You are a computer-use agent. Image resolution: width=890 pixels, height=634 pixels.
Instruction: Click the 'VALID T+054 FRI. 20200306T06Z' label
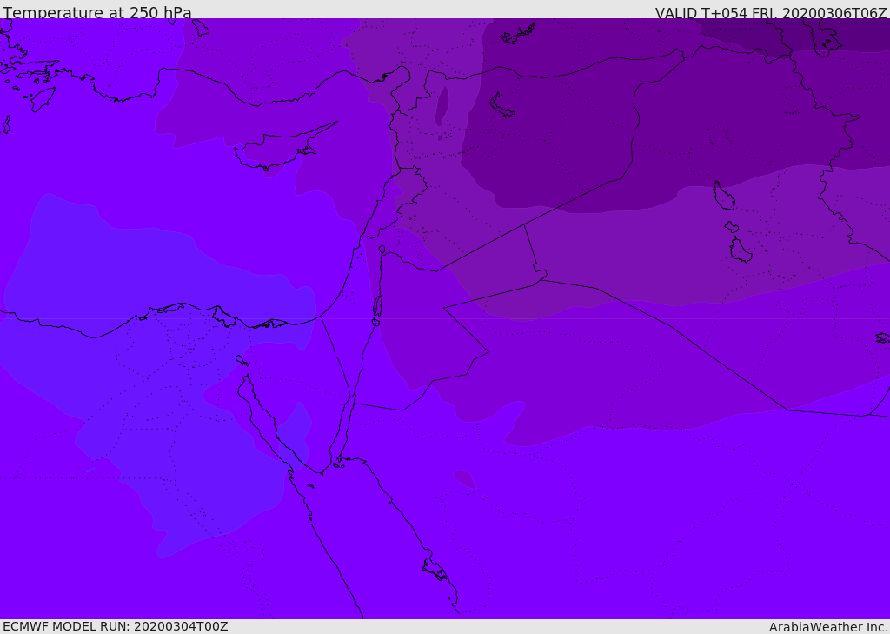(771, 12)
